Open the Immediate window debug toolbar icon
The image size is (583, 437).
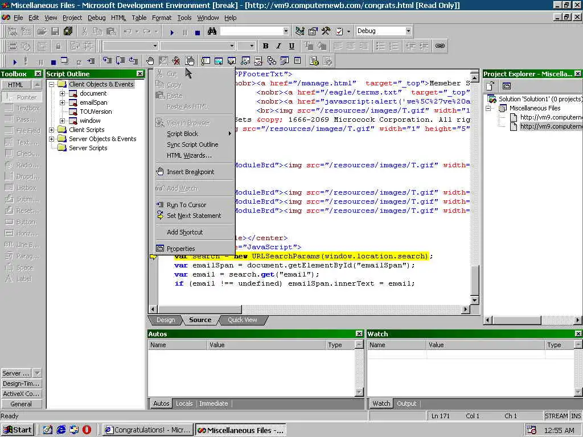[206, 60]
